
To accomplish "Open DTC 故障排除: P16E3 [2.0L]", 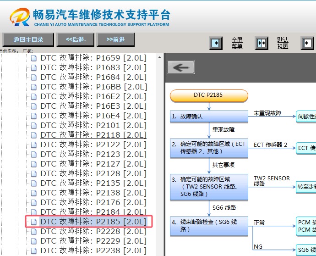I will (x=93, y=106).
